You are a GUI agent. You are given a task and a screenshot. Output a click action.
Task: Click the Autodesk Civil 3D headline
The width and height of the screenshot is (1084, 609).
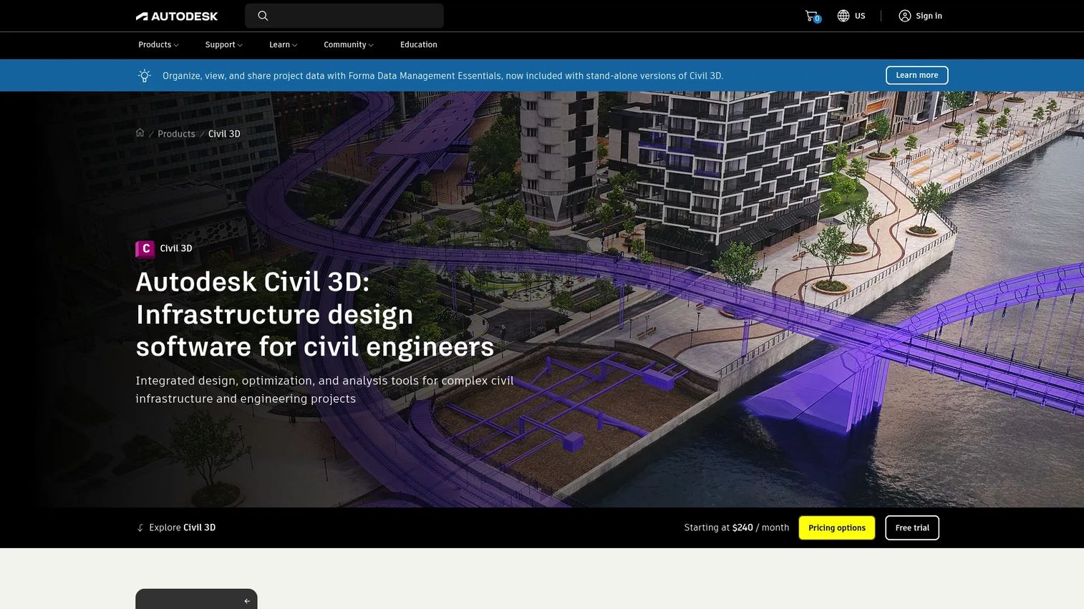(x=315, y=314)
